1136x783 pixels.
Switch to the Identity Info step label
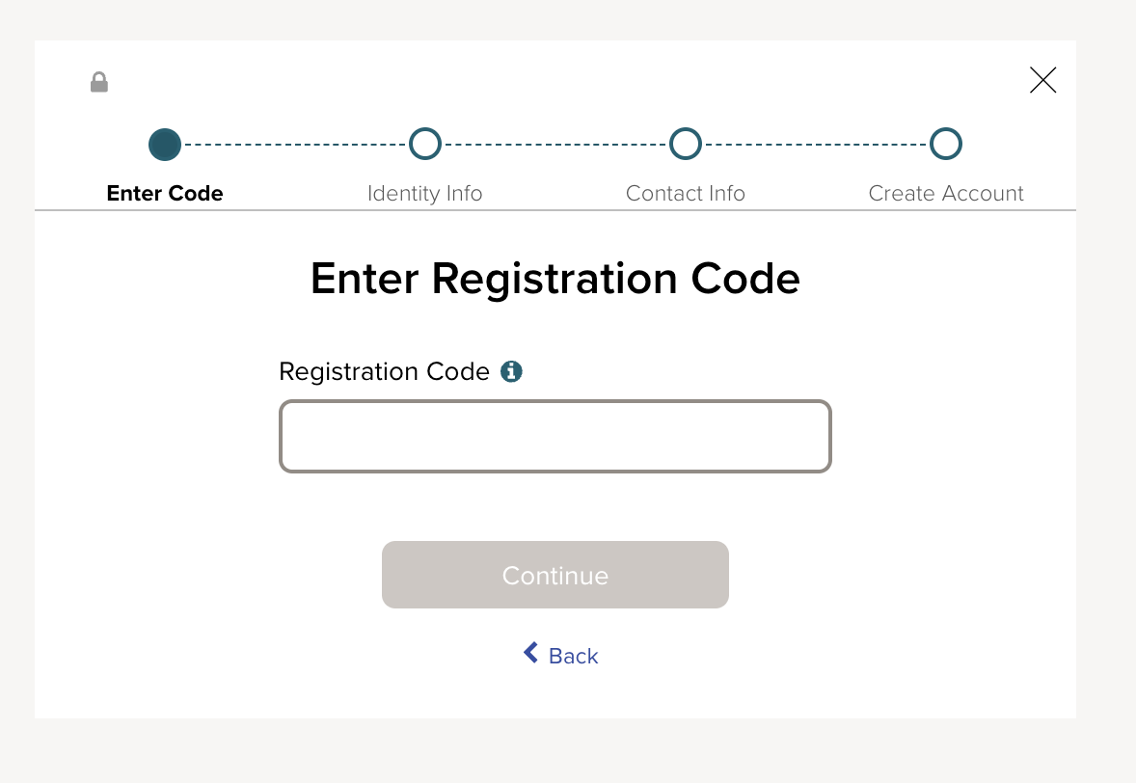[424, 194]
